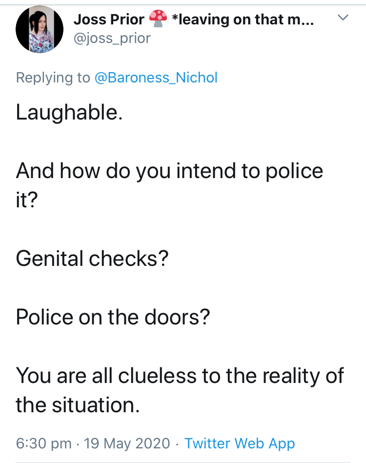
Task: Open Joss Prior's profile picture
Action: tap(40, 30)
